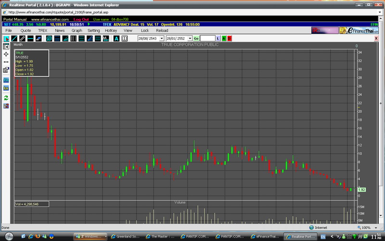Image resolution: width=385 pixels, height=241 pixels.
Task: Select the horizontal retracement lines tool
Action: point(57,39)
